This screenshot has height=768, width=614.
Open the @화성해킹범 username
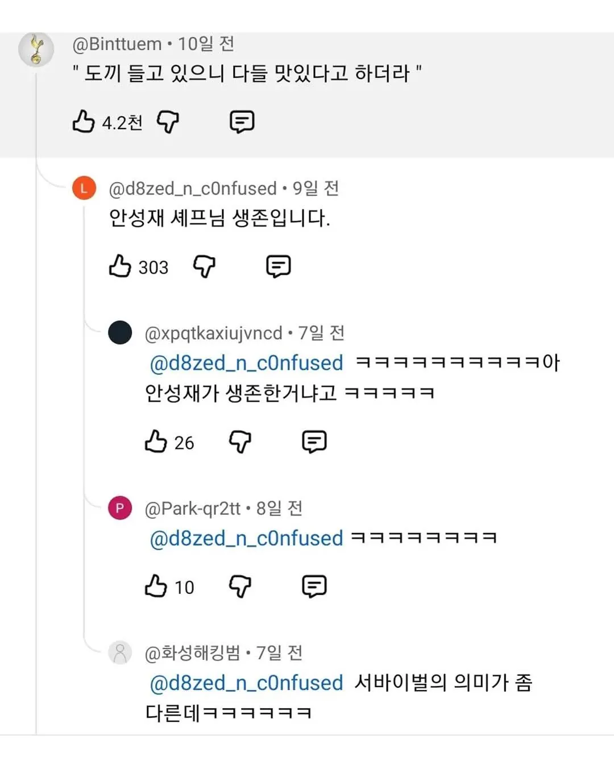(x=193, y=653)
